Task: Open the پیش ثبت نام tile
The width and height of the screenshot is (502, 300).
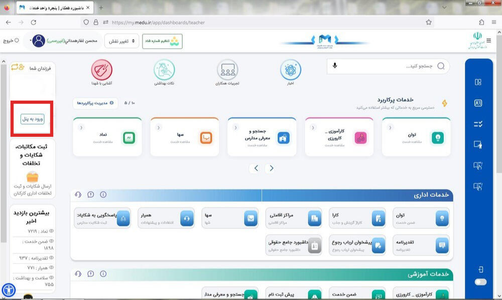Action: click(x=294, y=293)
